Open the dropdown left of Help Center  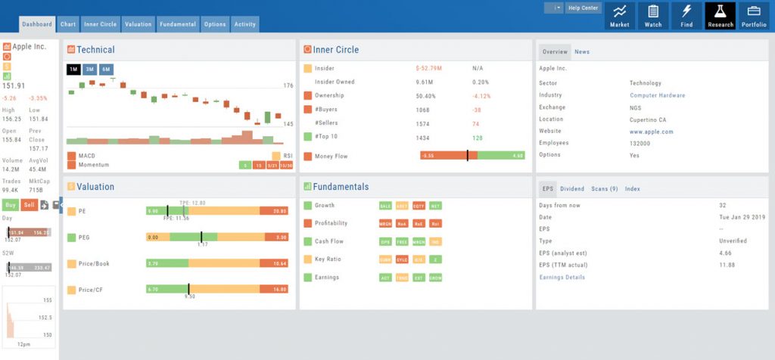(553, 8)
